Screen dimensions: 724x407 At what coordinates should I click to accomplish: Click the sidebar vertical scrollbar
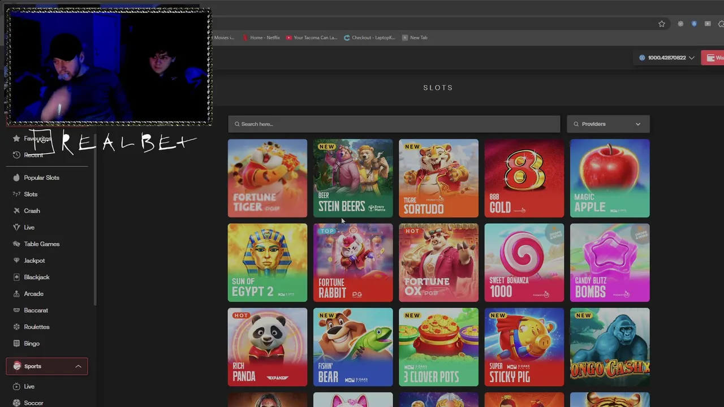(95, 220)
